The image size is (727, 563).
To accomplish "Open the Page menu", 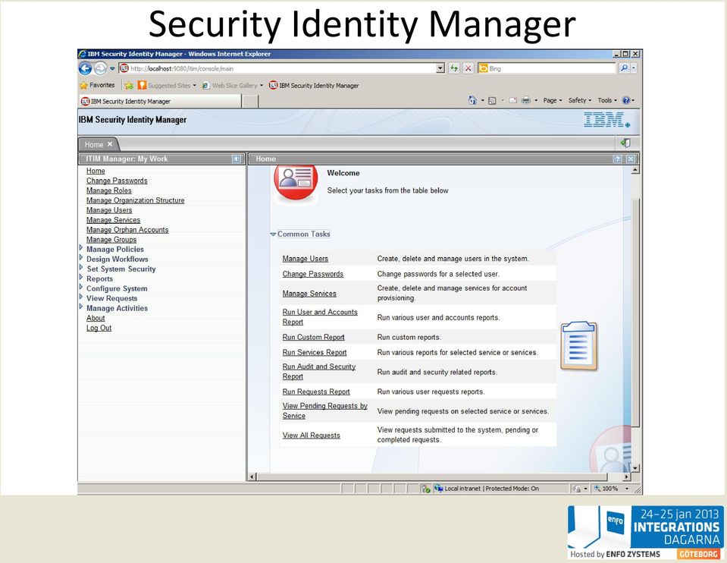I will click(x=552, y=100).
